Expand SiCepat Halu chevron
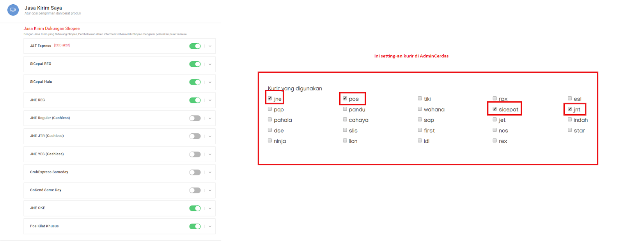This screenshot has height=241, width=624. click(x=210, y=82)
